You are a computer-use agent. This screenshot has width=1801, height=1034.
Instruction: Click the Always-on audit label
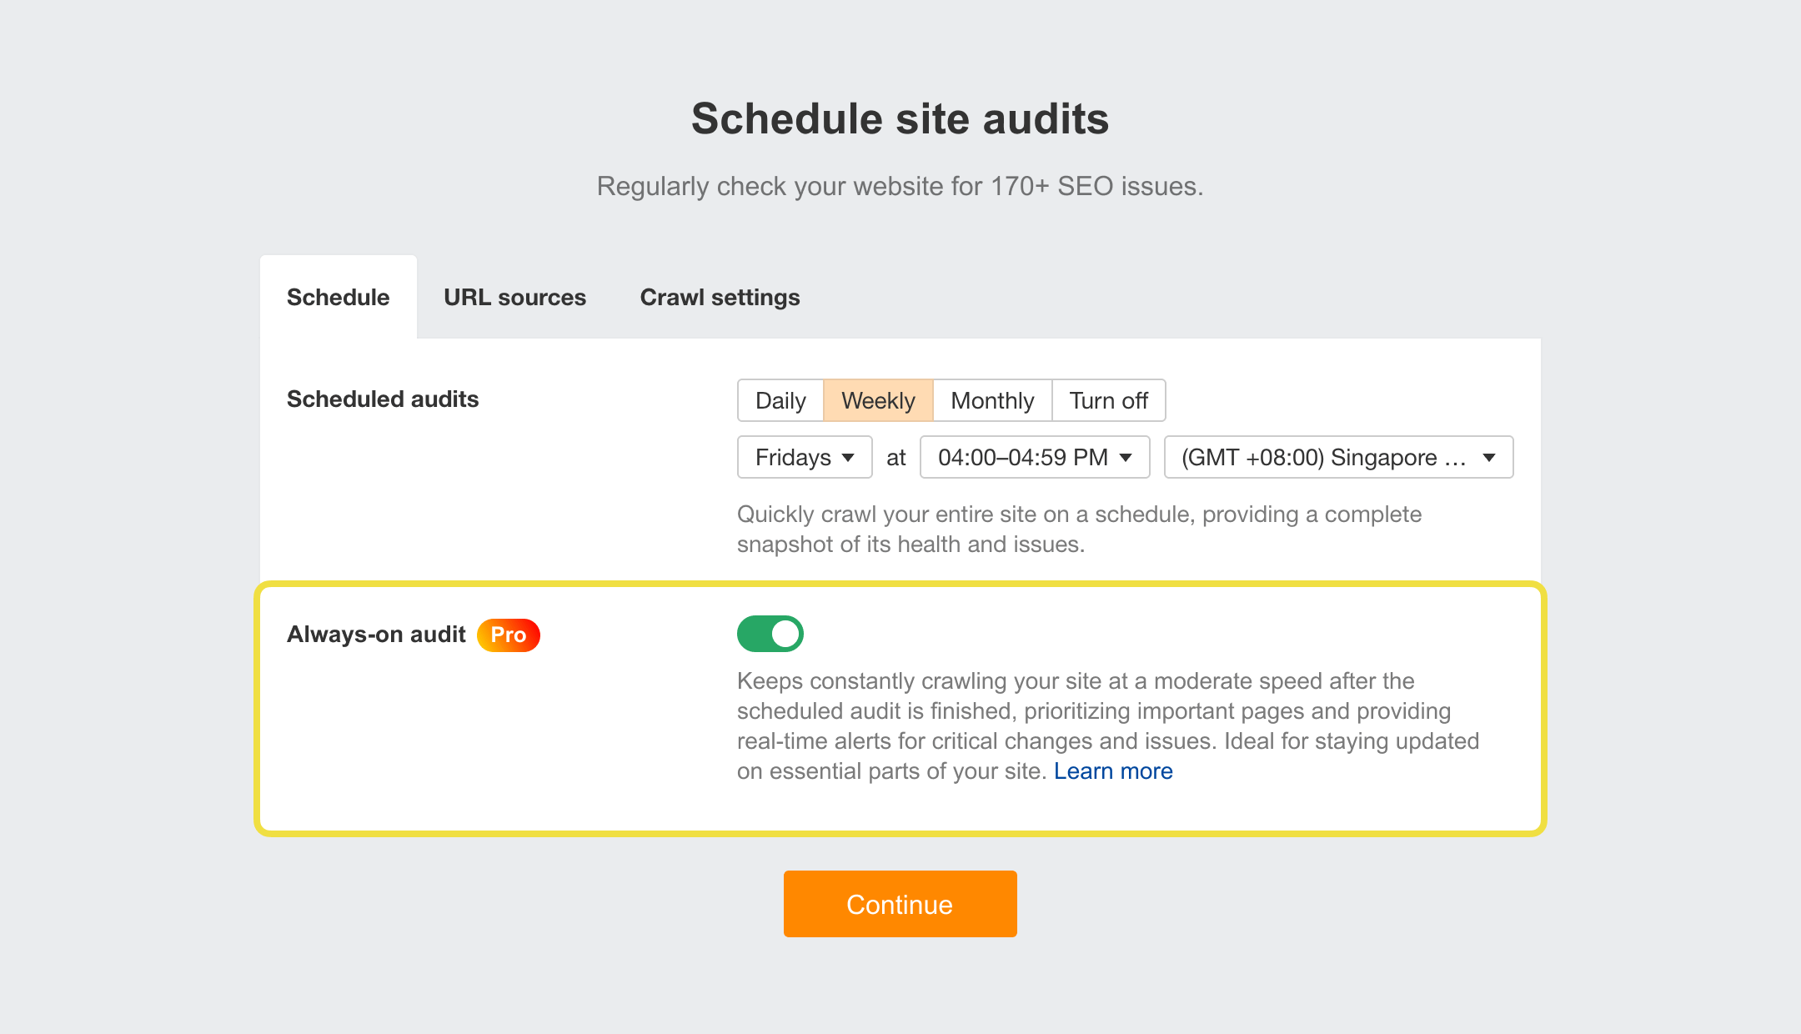[x=376, y=635]
